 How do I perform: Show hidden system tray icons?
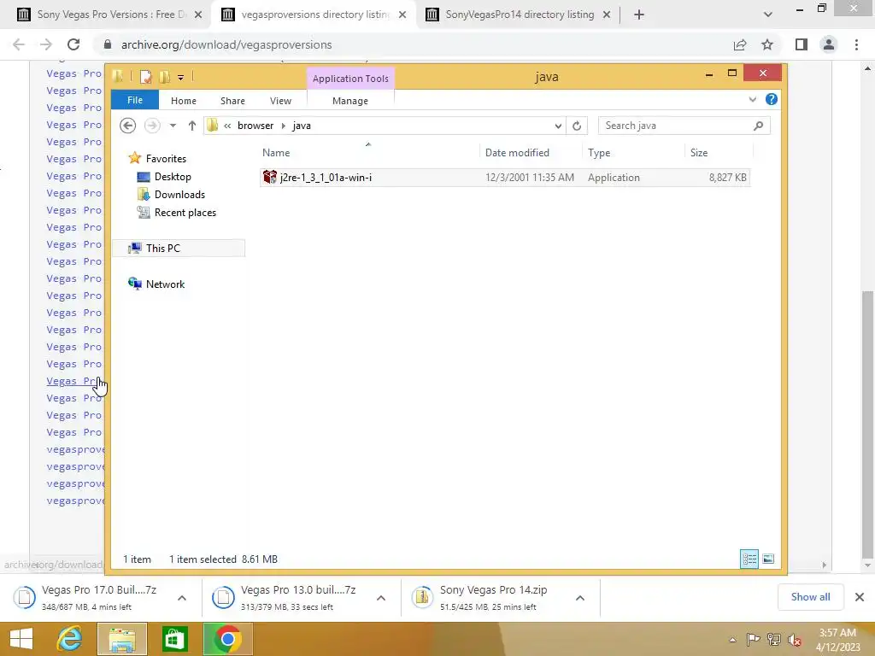coord(732,640)
